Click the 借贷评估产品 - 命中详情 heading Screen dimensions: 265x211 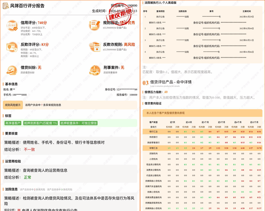pos(171,82)
